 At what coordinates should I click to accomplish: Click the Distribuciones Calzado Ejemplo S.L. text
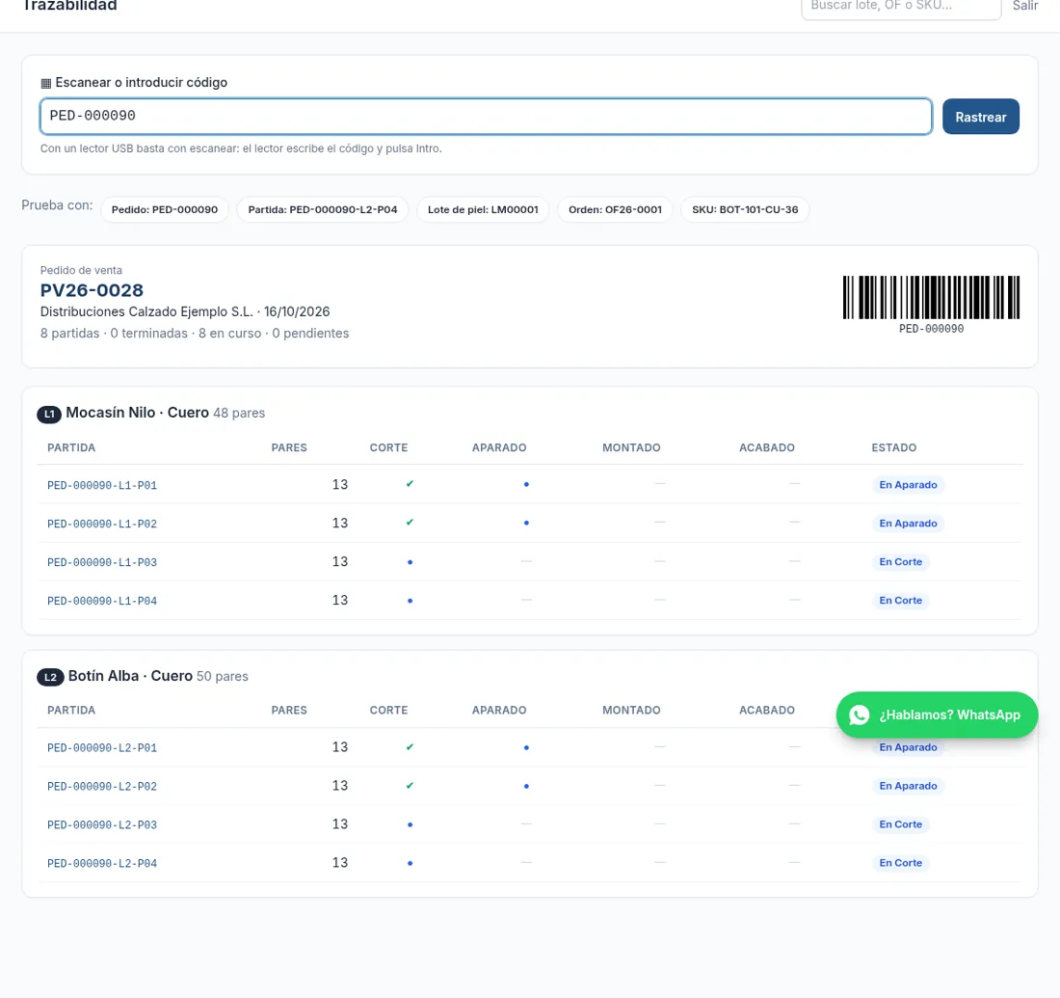146,311
